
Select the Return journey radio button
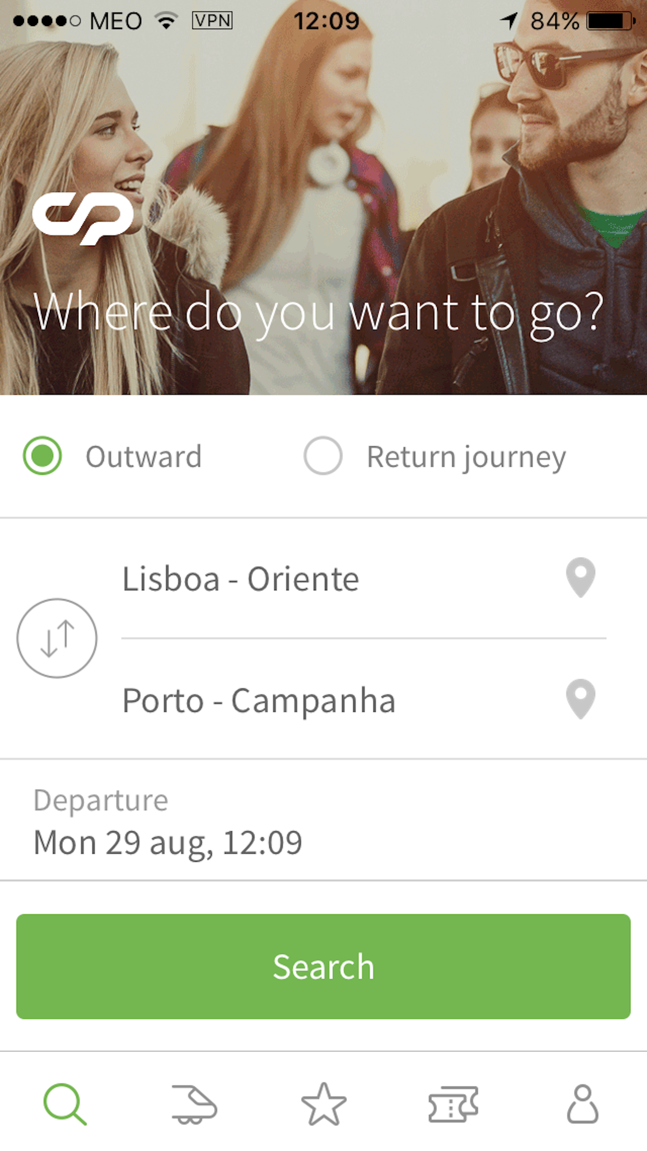coord(323,456)
